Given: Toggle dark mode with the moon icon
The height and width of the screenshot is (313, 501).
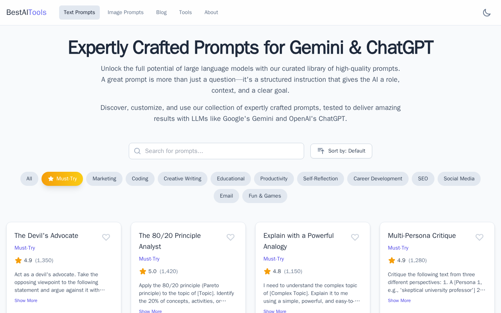Looking at the screenshot, I should [487, 13].
